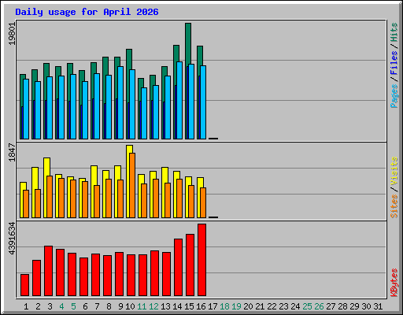Click green day 18 label

pos(224,306)
